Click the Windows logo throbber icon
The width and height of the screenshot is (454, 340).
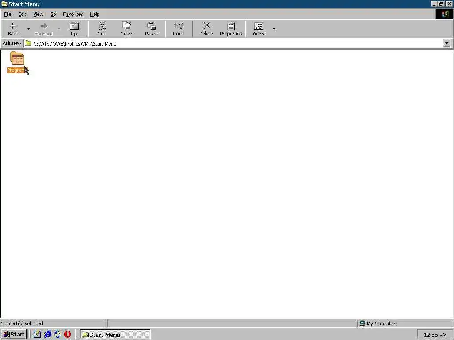pyautogui.click(x=445, y=14)
